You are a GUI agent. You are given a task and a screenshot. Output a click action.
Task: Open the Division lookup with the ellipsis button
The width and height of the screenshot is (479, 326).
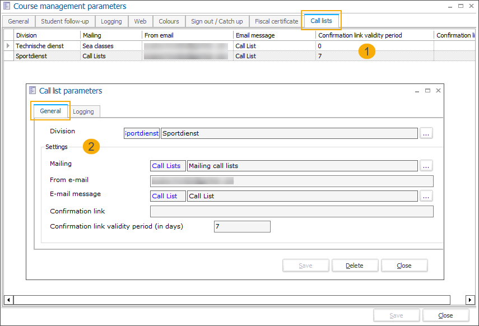[426, 133]
